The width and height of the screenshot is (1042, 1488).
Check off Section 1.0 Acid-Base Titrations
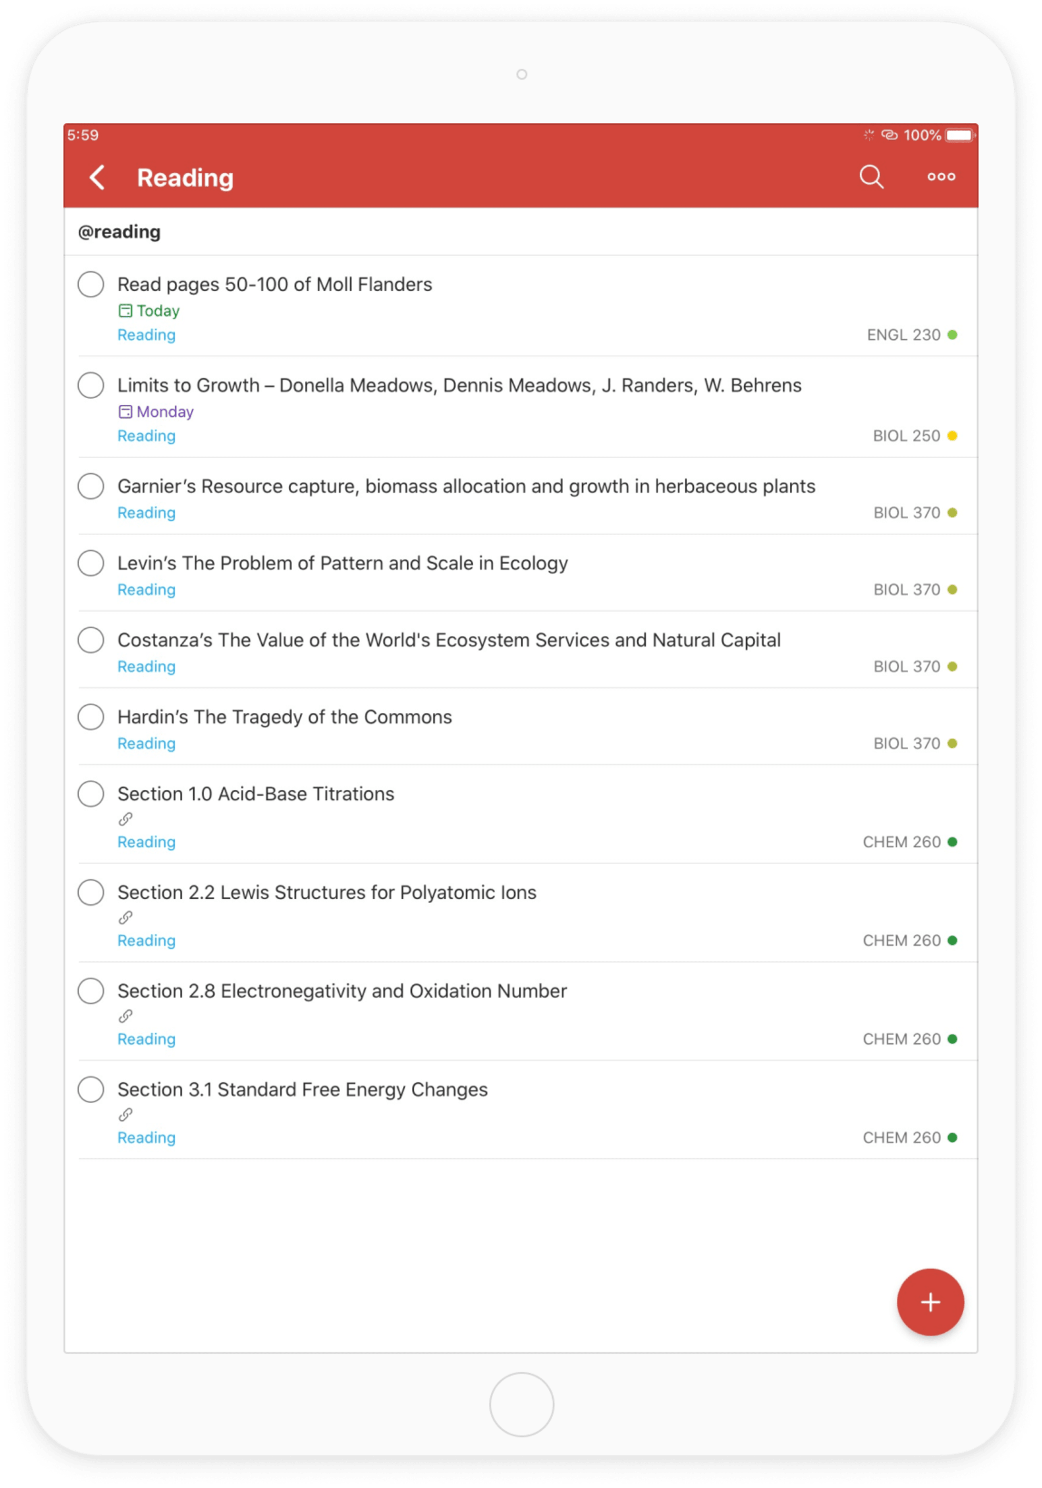[91, 793]
